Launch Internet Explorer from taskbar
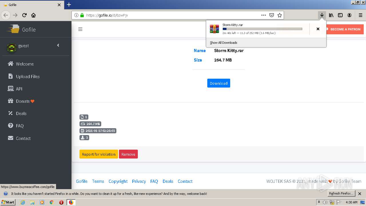This screenshot has height=206, width=366. 23,202
